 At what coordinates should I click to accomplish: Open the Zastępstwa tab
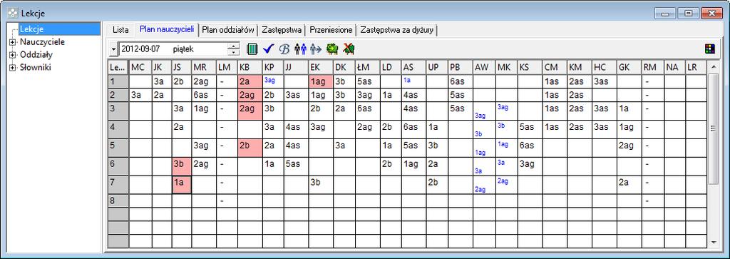point(282,30)
